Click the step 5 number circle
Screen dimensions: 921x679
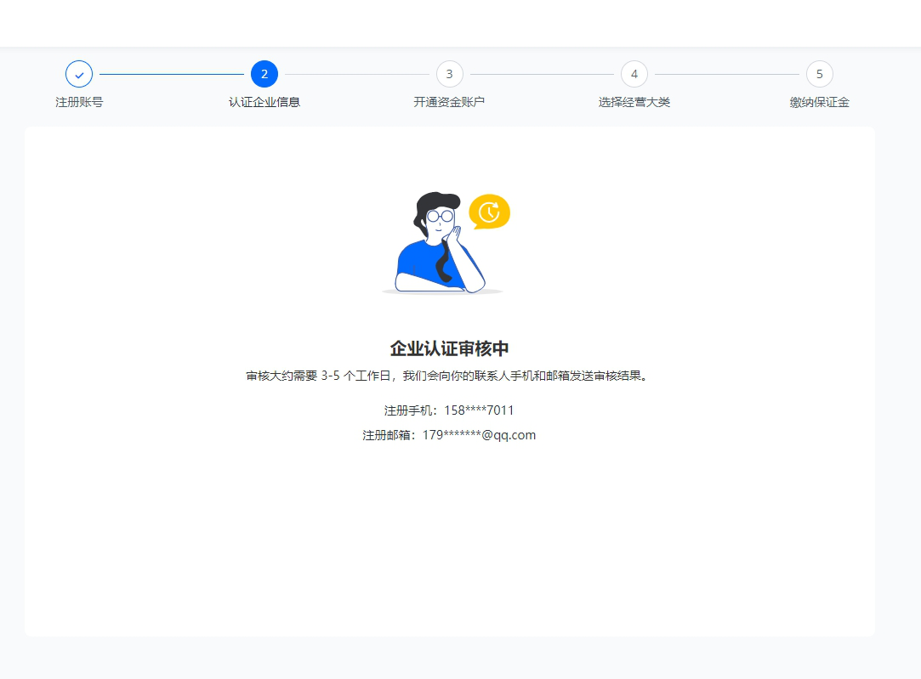pyautogui.click(x=819, y=75)
